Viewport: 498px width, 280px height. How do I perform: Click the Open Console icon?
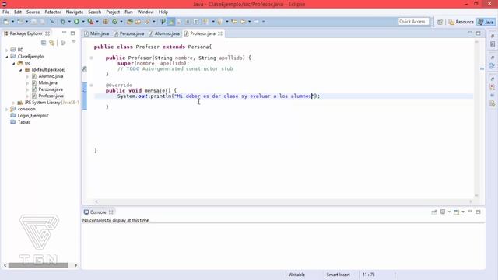coord(457,212)
